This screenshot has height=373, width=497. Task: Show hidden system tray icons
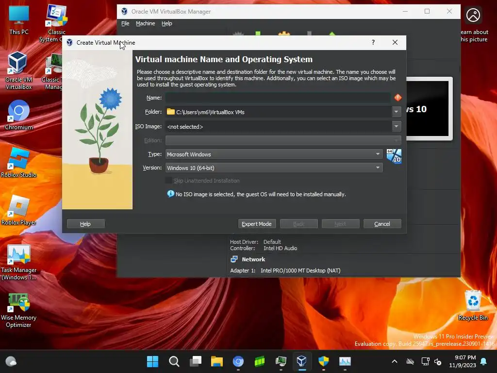coord(394,361)
